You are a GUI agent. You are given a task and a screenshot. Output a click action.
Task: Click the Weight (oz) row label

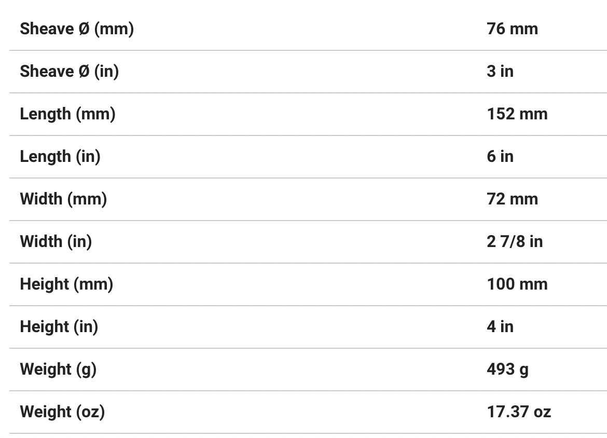62,412
